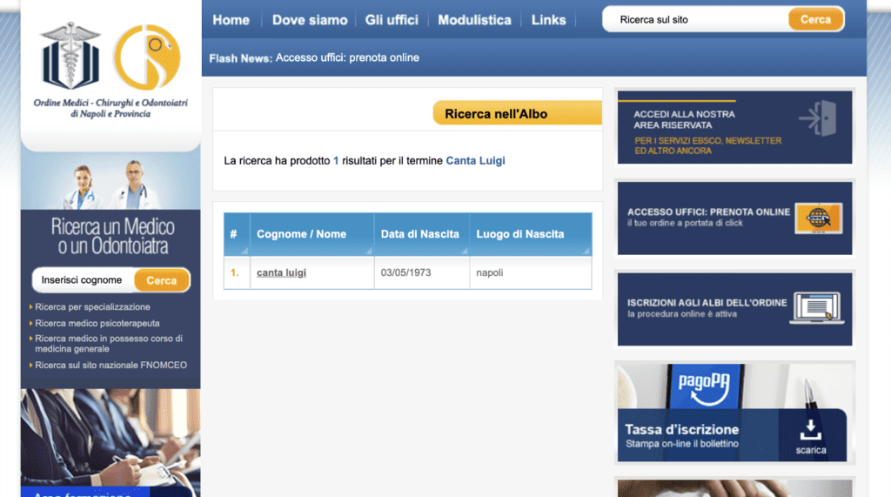
Task: Click the pagoPA logo banner
Action: pos(704,386)
